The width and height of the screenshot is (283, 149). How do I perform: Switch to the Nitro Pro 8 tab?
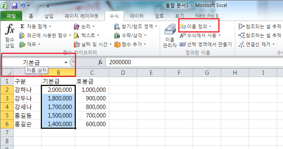tap(207, 16)
